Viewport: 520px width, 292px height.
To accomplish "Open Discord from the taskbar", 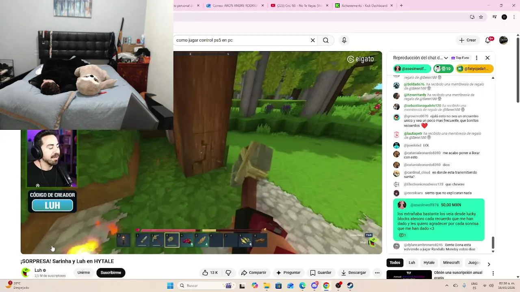I will pyautogui.click(x=314, y=286).
